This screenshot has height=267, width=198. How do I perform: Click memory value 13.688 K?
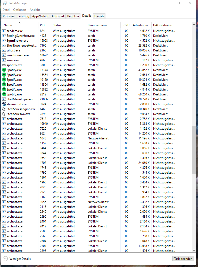click(x=144, y=246)
